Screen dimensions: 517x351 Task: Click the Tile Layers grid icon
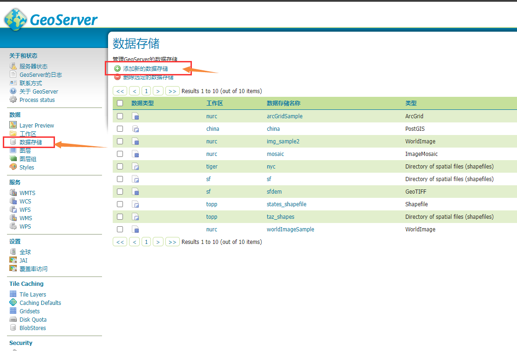point(13,294)
